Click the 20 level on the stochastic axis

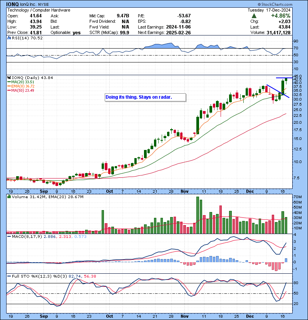(x=296, y=304)
